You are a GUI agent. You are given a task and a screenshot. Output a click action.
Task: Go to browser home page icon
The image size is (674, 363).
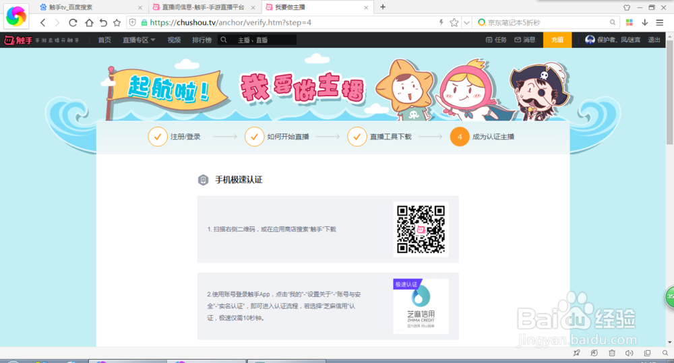(x=88, y=23)
